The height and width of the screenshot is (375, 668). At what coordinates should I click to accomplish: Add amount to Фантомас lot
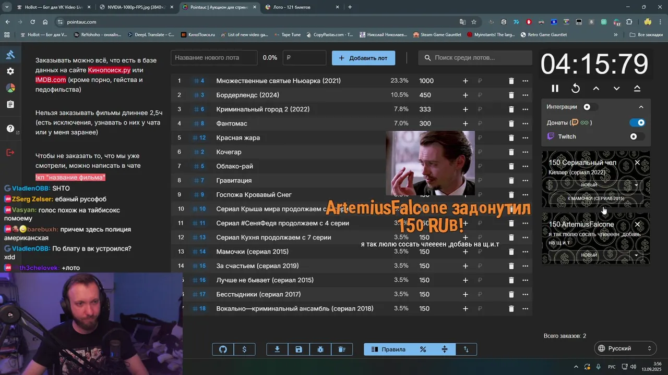[466, 123]
